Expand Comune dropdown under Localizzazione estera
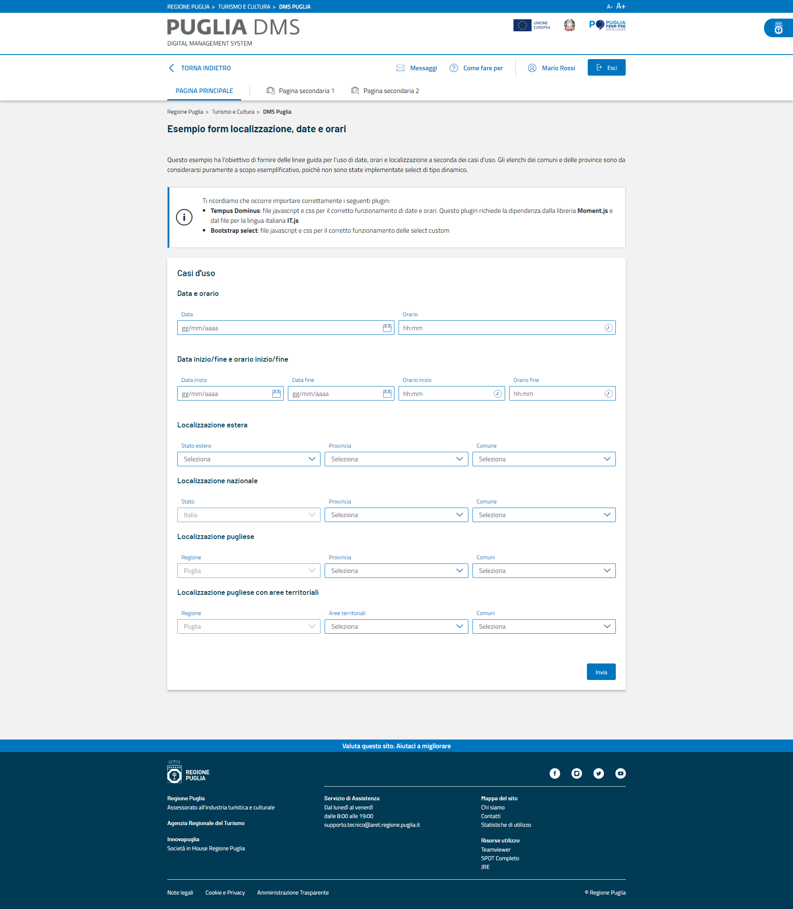Image resolution: width=793 pixels, height=909 pixels. 544,459
